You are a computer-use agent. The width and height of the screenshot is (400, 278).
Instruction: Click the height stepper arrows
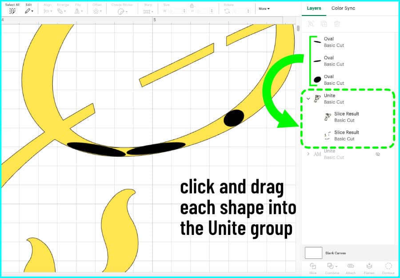click(212, 11)
